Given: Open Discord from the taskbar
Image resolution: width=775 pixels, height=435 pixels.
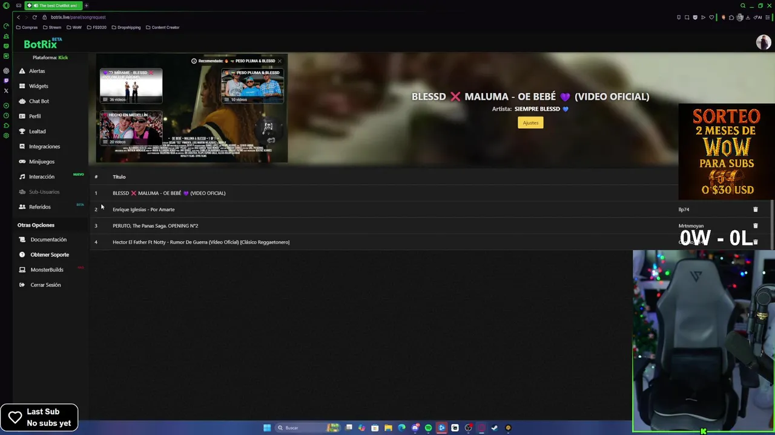Looking at the screenshot, I should (415, 428).
